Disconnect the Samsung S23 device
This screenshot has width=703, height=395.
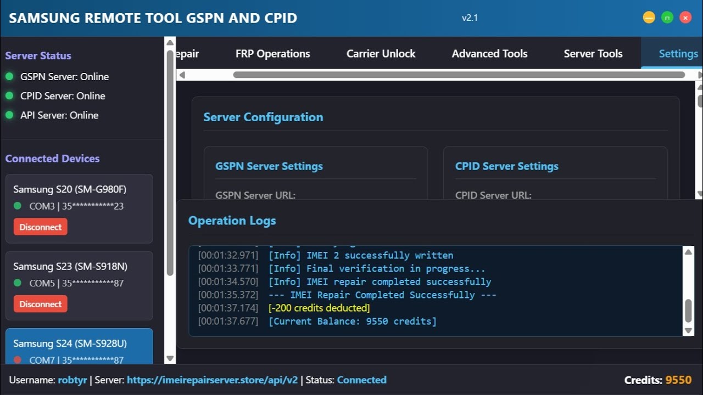point(41,304)
